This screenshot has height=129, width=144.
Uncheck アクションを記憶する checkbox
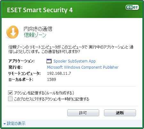10,93
